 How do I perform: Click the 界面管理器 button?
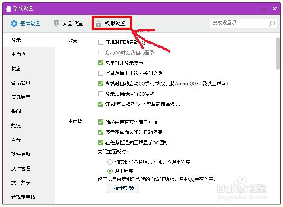(x=123, y=188)
